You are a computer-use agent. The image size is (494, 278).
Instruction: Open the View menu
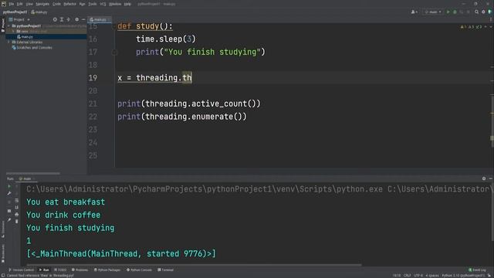click(29, 4)
